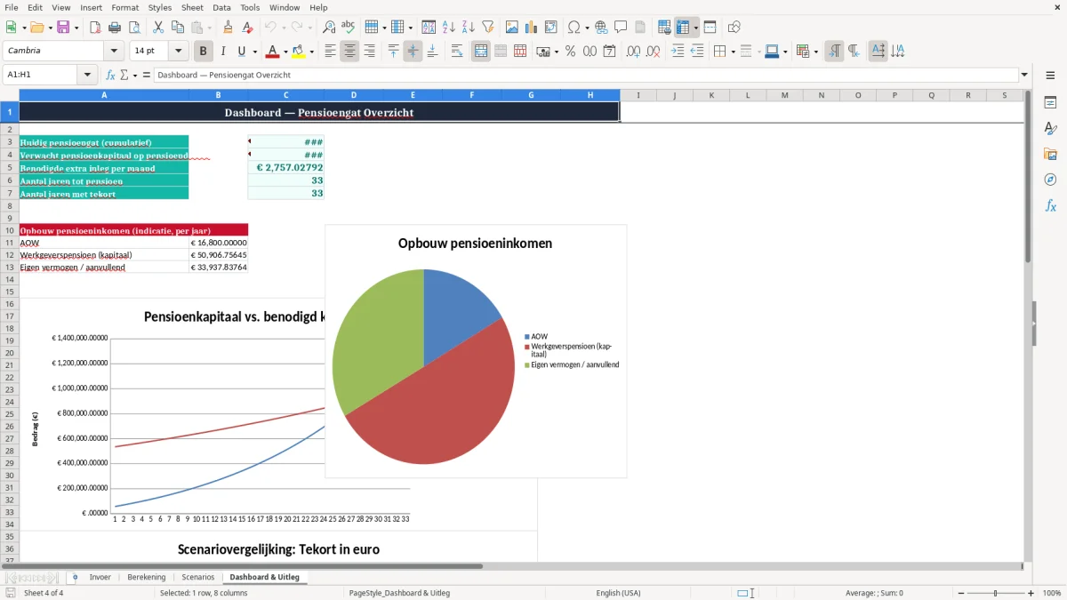Expand the save options dropdown arrow
The image size is (1067, 600).
(x=76, y=28)
